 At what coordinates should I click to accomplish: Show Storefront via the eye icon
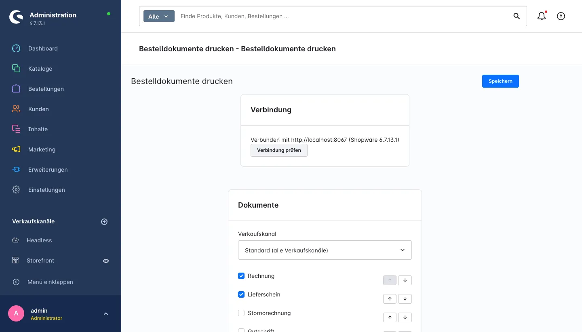pyautogui.click(x=106, y=261)
